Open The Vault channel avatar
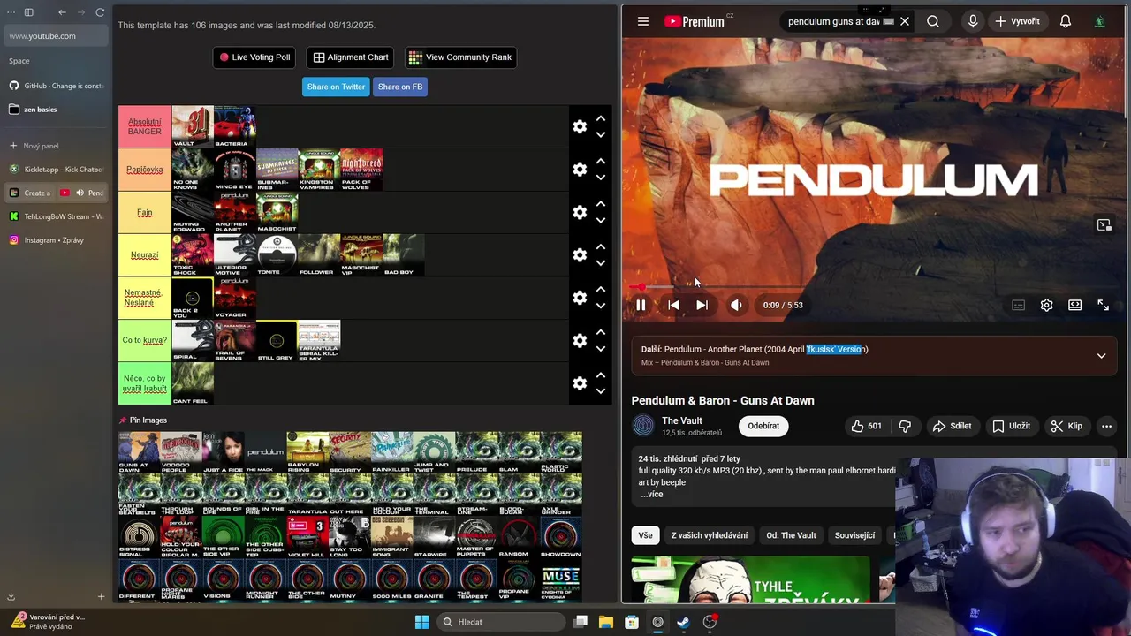The height and width of the screenshot is (636, 1131). [643, 426]
